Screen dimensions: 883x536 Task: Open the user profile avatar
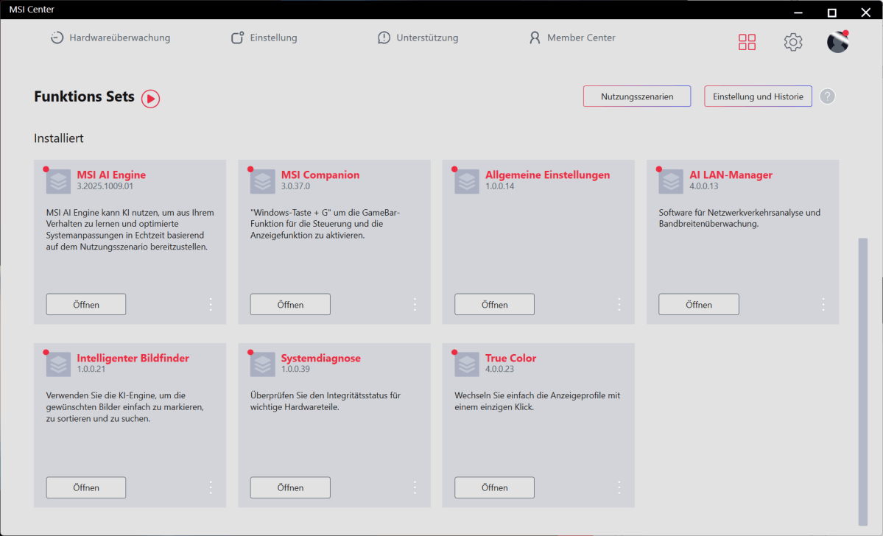(837, 42)
